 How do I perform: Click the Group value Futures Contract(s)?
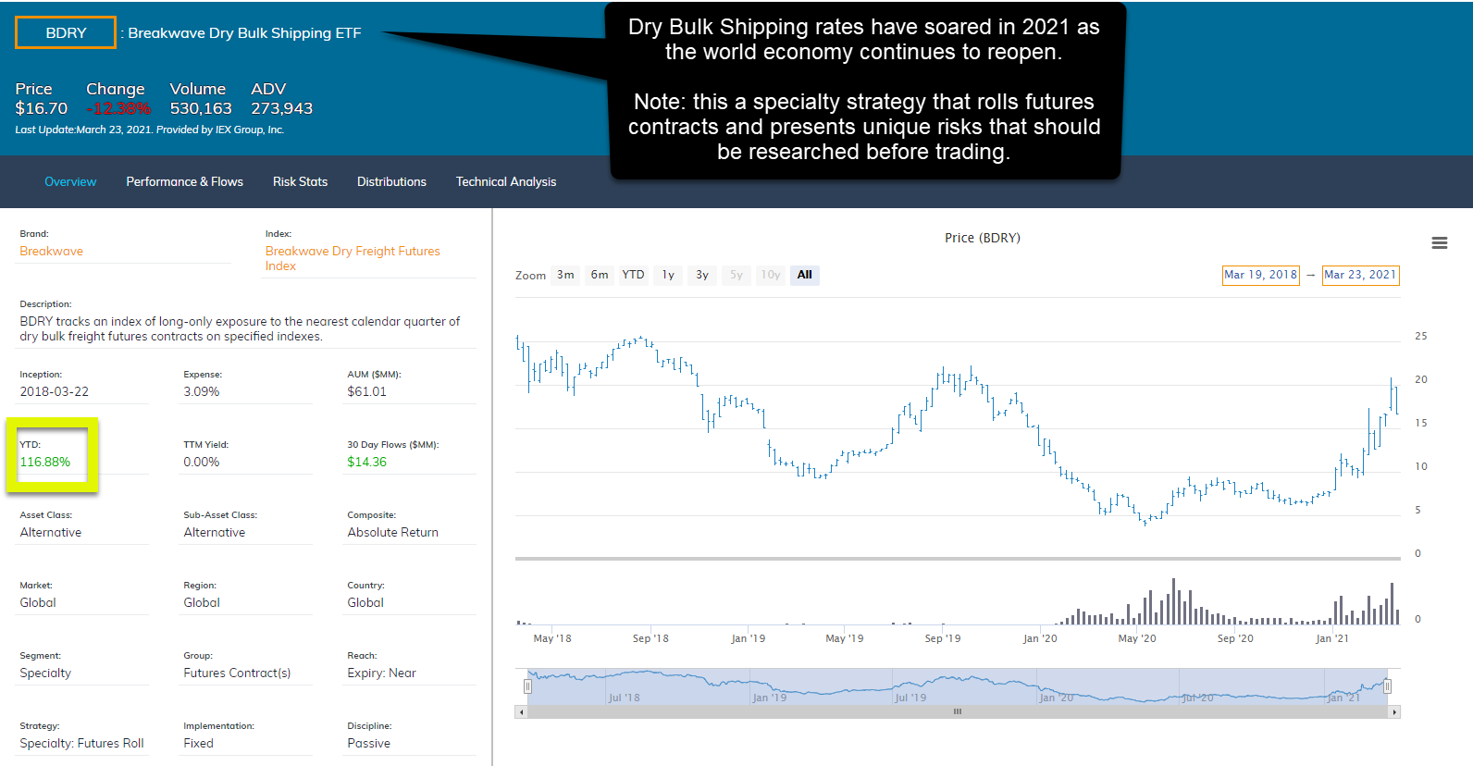237,673
